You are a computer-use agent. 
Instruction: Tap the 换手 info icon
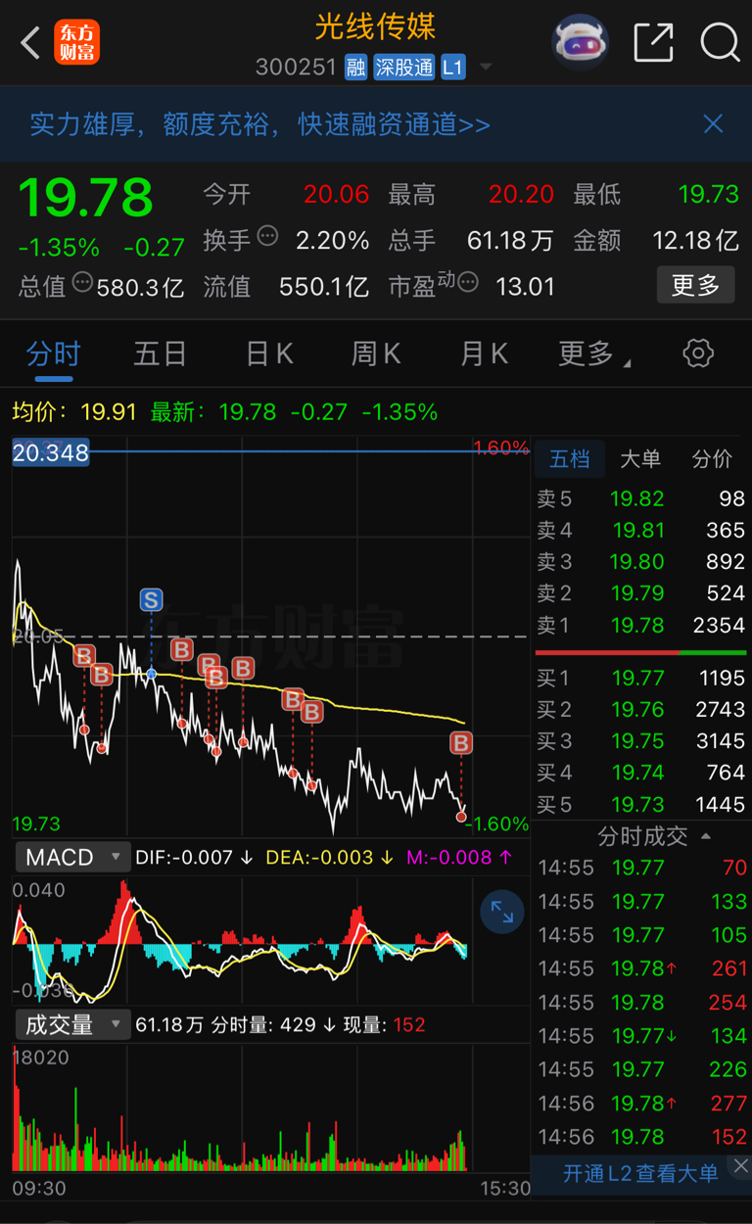pyautogui.click(x=267, y=237)
